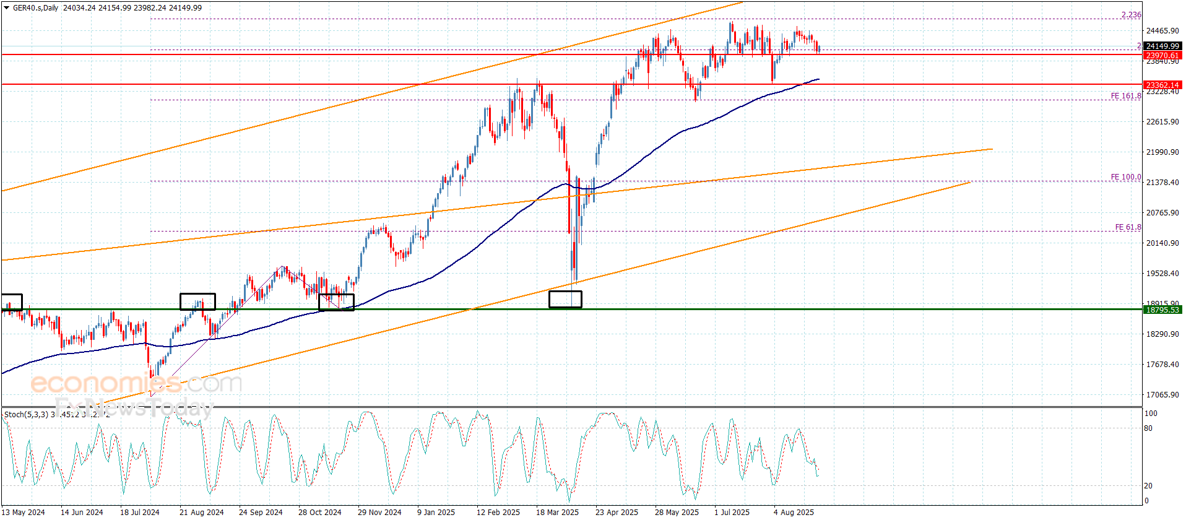Click the 29 Nov 2024 date label
The width and height of the screenshot is (1186, 520).
379,513
